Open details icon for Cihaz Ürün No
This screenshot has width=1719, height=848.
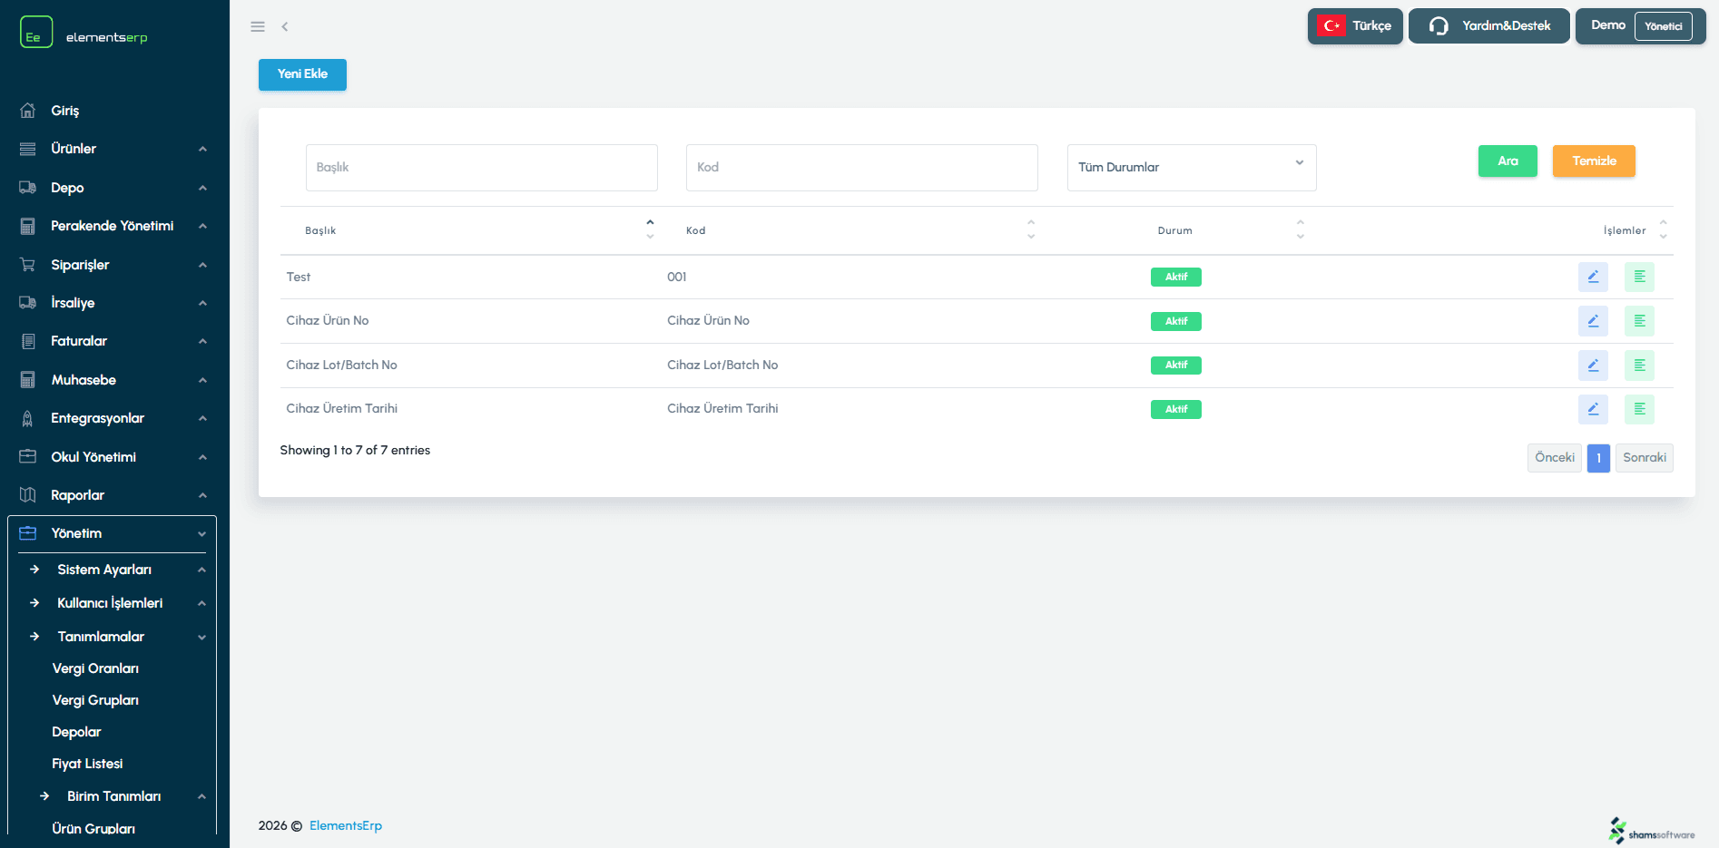(1639, 321)
